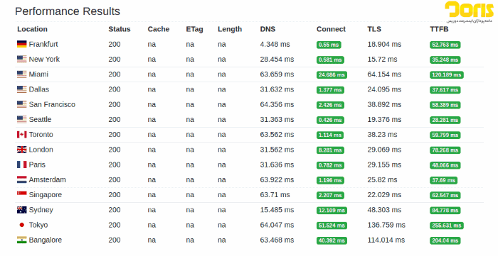The image size is (498, 256).
Task: Select the San Francisco location text
Action: click(x=52, y=104)
